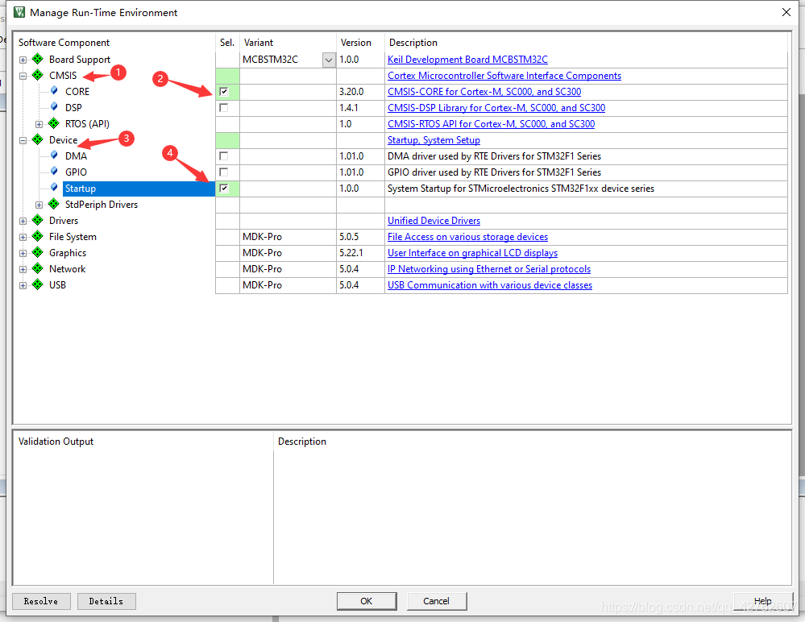This screenshot has height=622, width=805.
Task: Expand the File System tree node
Action: [23, 237]
